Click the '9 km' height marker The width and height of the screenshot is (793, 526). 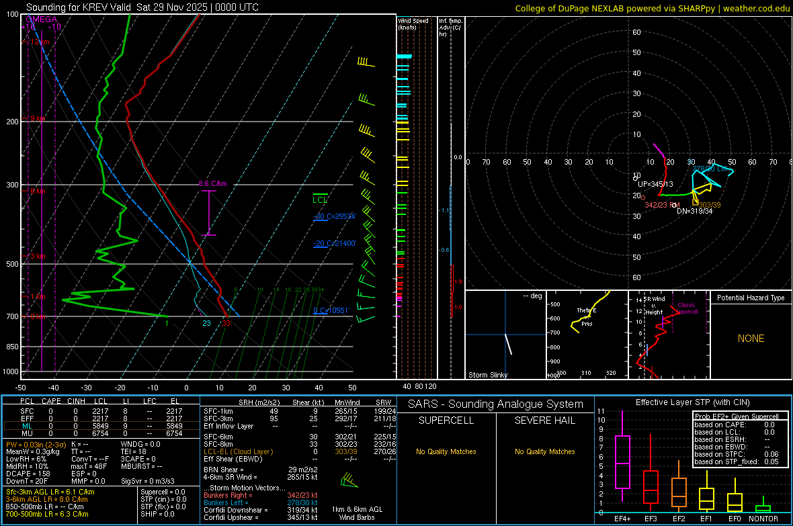38,118
